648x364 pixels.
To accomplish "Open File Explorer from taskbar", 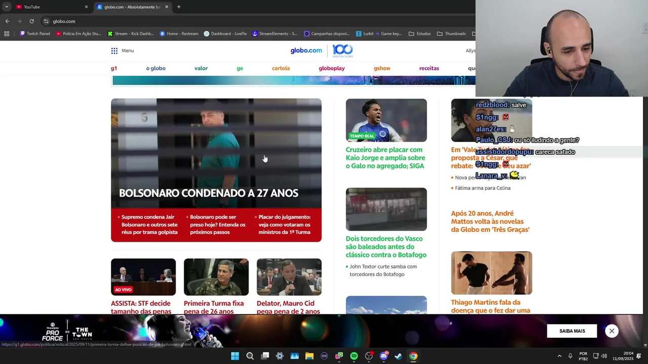I will (309, 356).
